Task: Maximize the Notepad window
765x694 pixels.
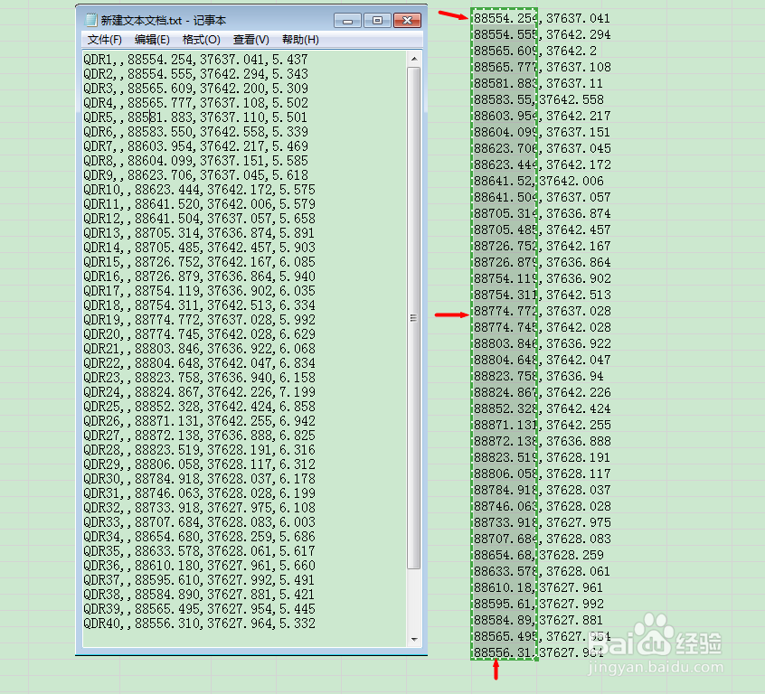Action: coord(377,21)
